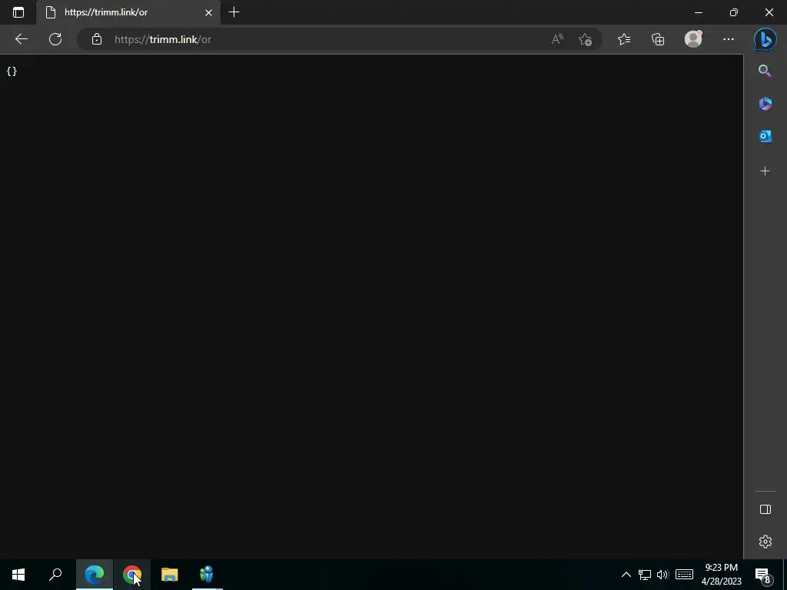Toggle the sidebar visibility icon
This screenshot has height=590, width=787.
pyautogui.click(x=765, y=509)
